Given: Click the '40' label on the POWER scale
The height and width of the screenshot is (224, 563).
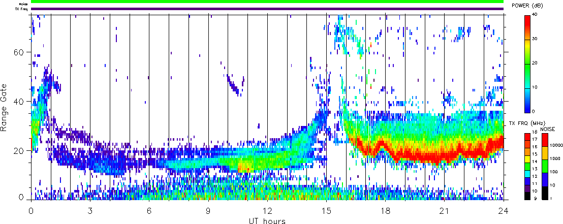Looking at the screenshot, I should tap(535, 14).
